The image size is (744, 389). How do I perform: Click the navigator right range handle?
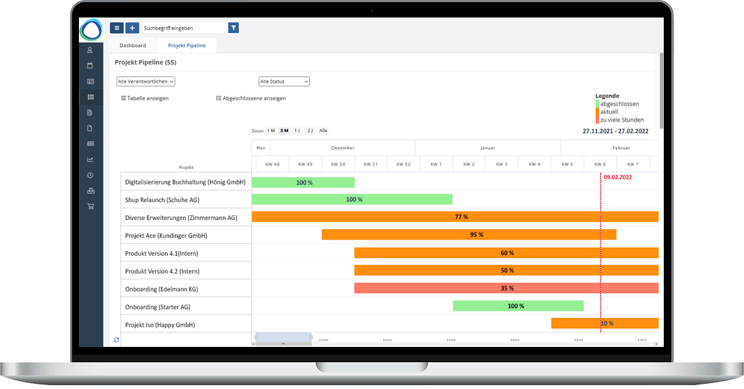(311, 337)
